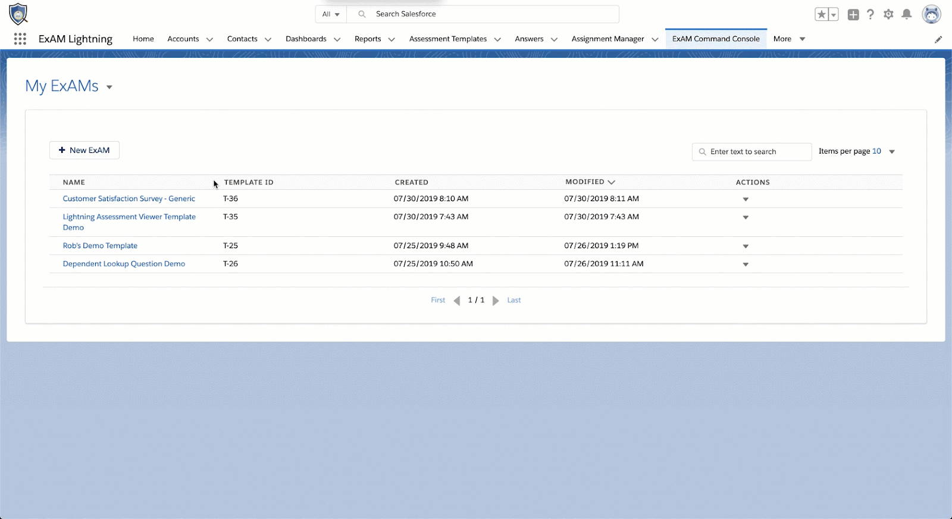
Task: Sort by the Modified column header
Action: click(x=590, y=182)
